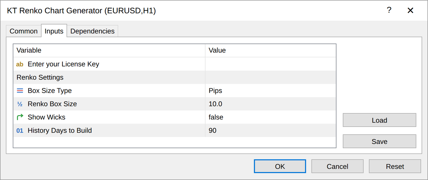Click the 'ab' string icon beside License Key
The height and width of the screenshot is (180, 428).
[x=20, y=64]
